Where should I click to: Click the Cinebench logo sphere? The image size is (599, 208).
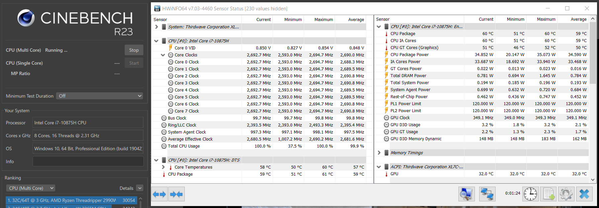[x=26, y=17]
